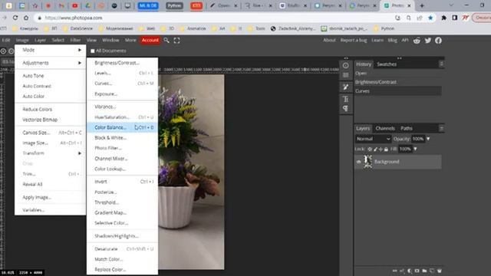Open the Brush panel icon in side strip
The height and width of the screenshot is (276, 491).
click(x=346, y=87)
